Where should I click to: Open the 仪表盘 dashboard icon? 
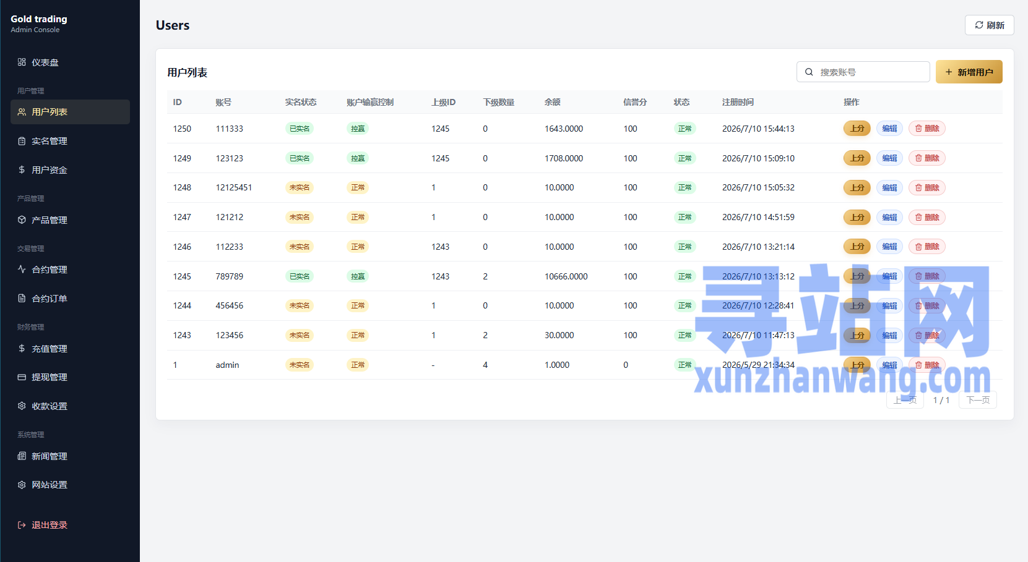(22, 62)
